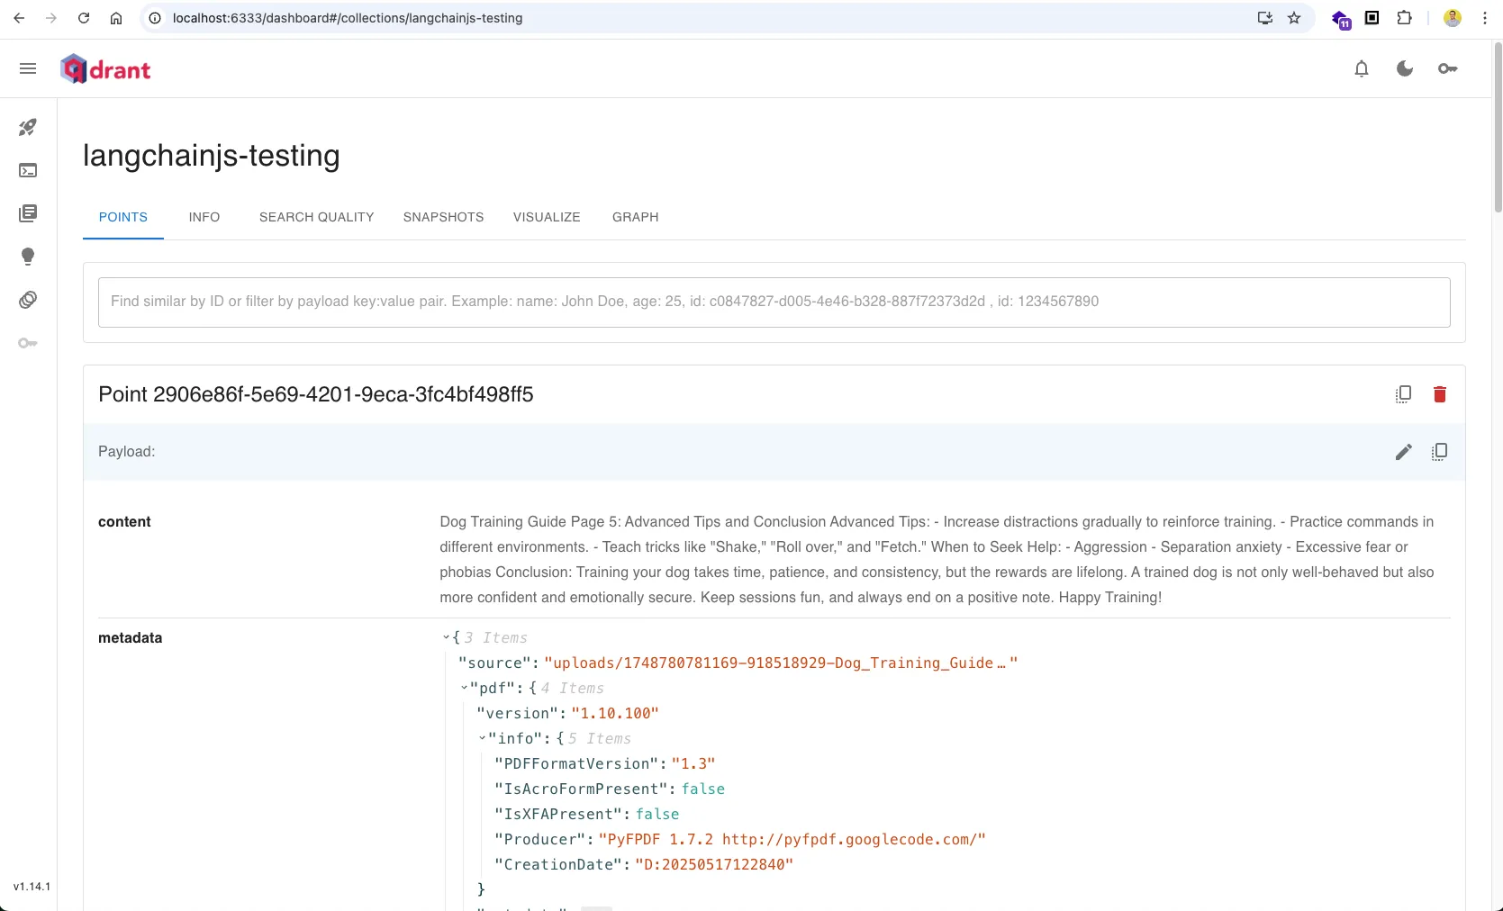This screenshot has height=911, width=1503.
Task: Open the rocket Welcome page in sidebar
Action: [x=28, y=127]
